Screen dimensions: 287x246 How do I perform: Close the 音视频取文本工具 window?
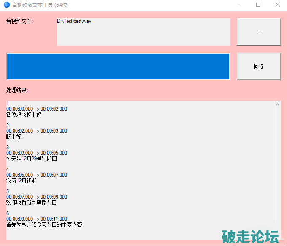point(277,5)
